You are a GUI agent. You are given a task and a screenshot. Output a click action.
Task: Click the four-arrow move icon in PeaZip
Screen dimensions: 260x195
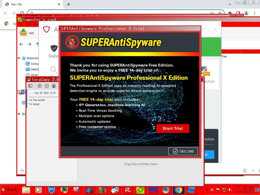pyautogui.click(x=22, y=170)
